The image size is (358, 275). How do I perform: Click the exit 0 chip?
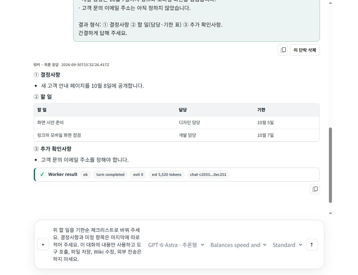(138, 175)
